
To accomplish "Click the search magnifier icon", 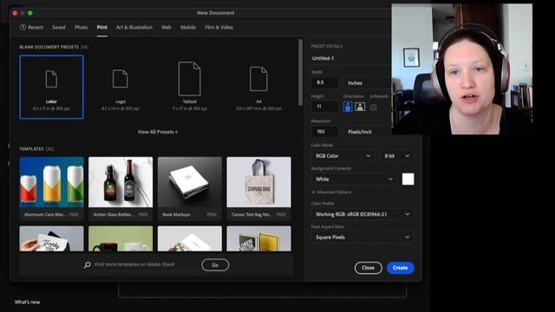I will [87, 264].
